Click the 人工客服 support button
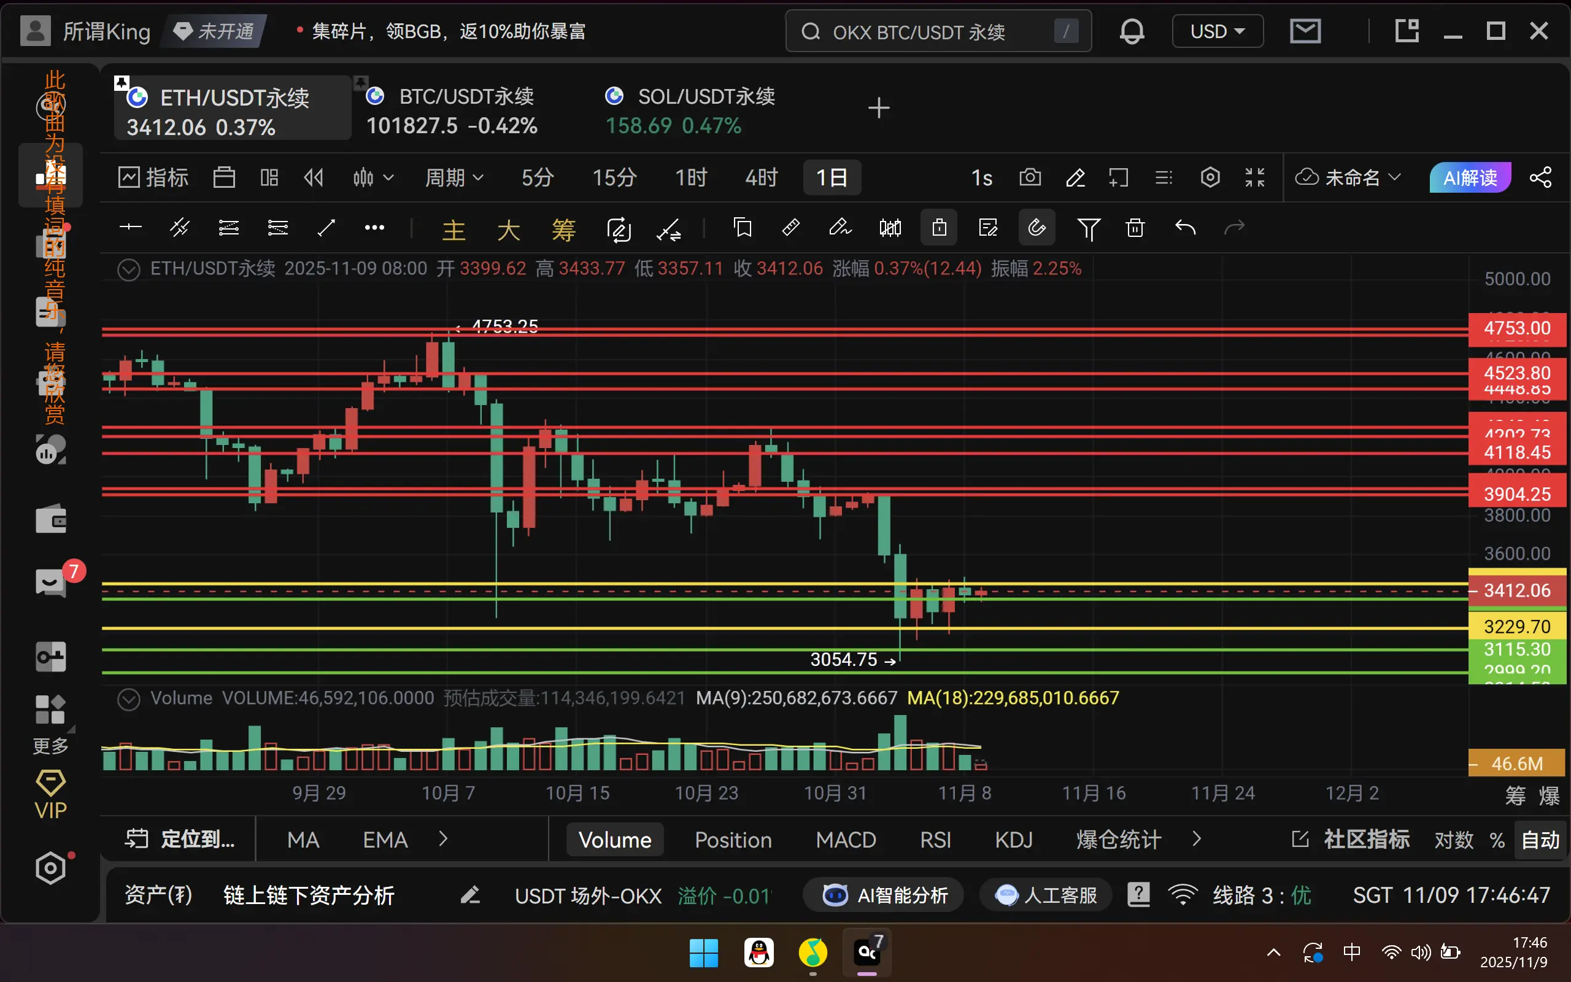 coord(1046,895)
